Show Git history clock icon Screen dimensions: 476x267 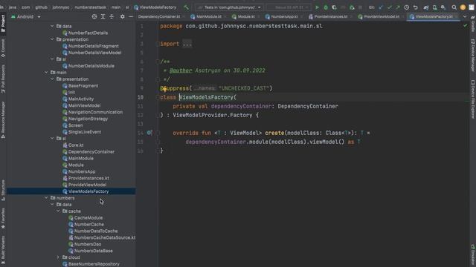(x=407, y=7)
